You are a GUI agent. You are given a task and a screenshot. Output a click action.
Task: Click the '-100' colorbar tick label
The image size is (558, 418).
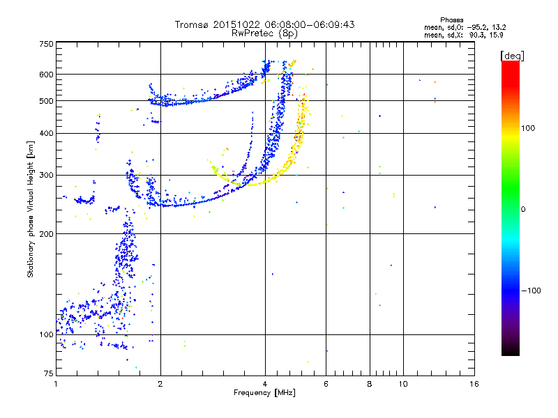coord(531,291)
